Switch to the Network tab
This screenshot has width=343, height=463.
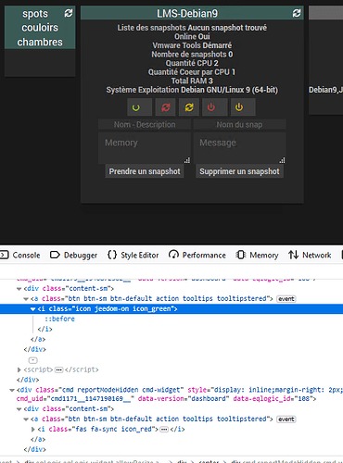310,255
